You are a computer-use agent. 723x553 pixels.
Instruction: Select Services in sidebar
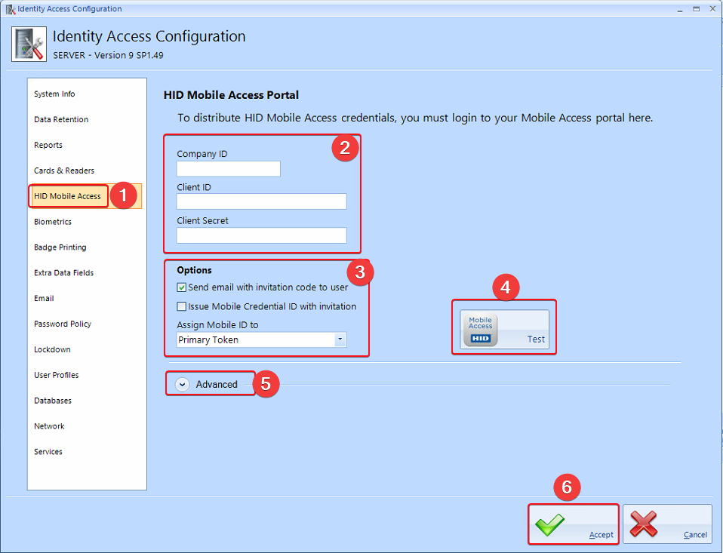click(x=48, y=452)
